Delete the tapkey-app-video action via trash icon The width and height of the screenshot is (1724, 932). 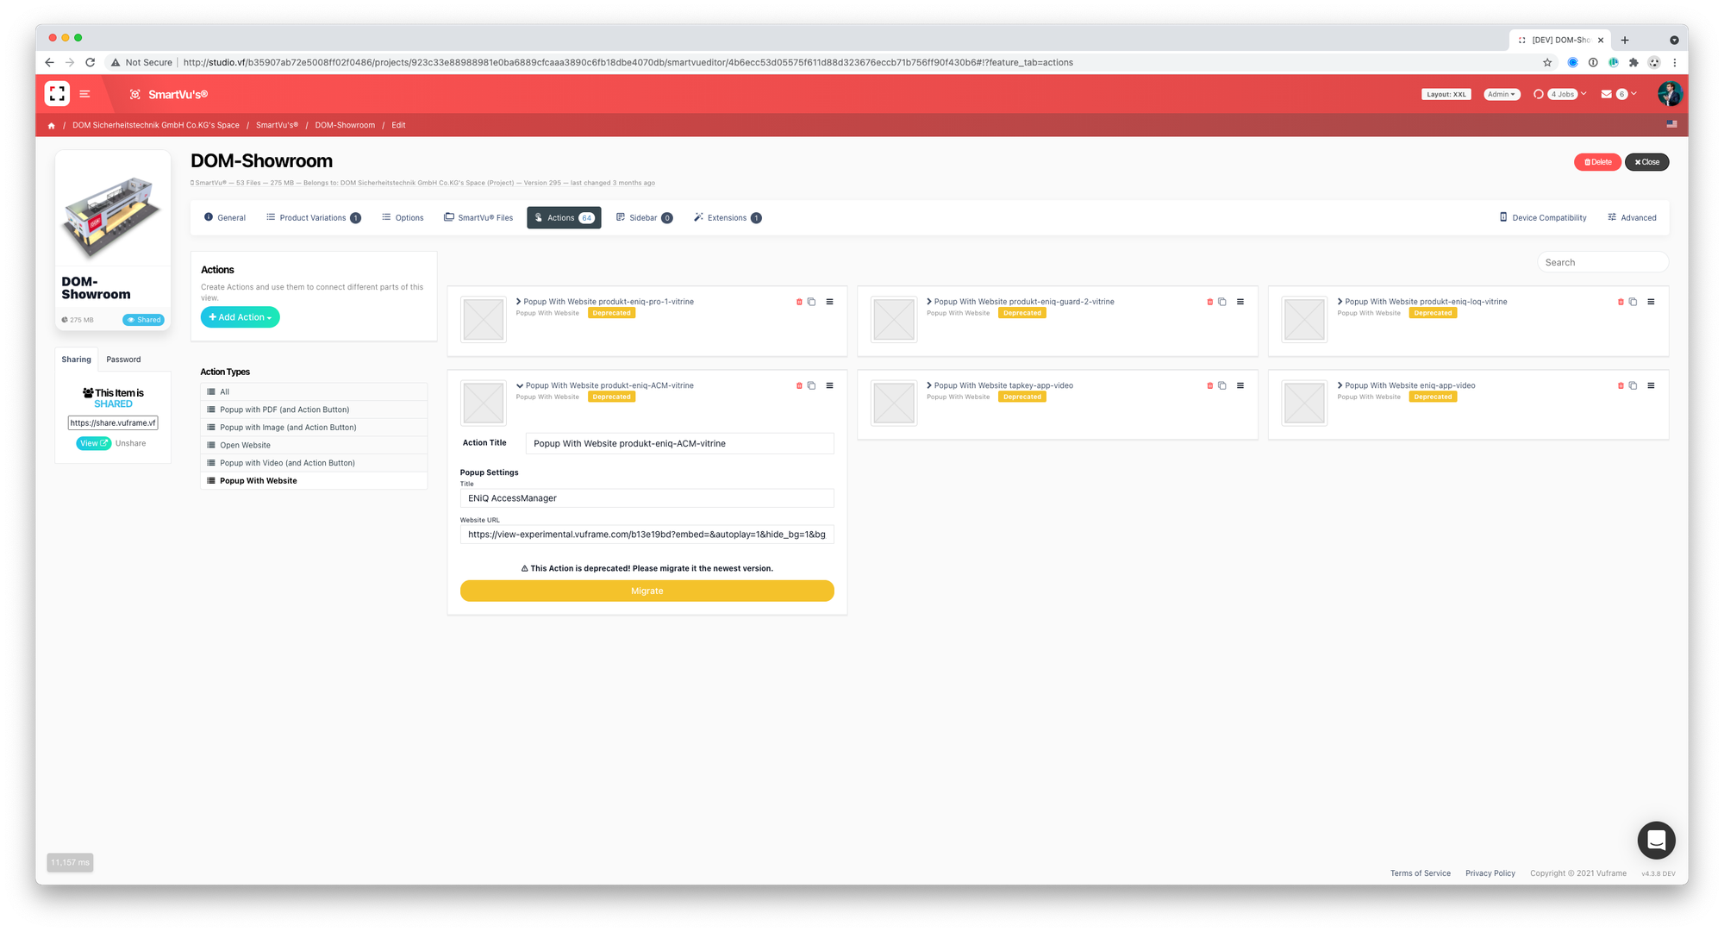(1210, 385)
